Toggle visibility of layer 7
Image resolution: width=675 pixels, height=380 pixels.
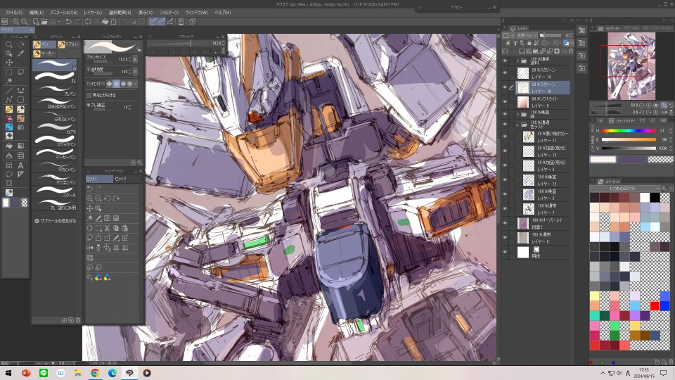coord(505,209)
